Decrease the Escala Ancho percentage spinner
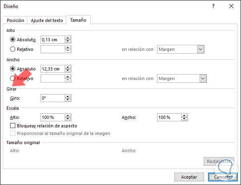The width and height of the screenshot is (241, 185). pos(184,119)
